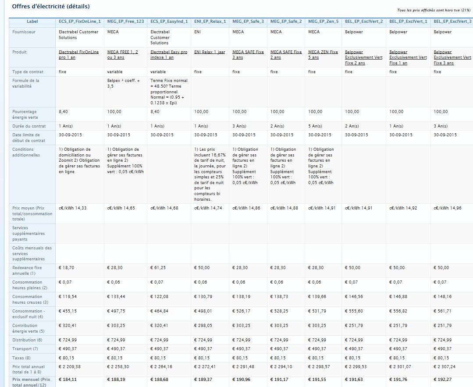Select the Prix total annuel row label
Viewport: 473px width, 387px height.
click(x=28, y=369)
